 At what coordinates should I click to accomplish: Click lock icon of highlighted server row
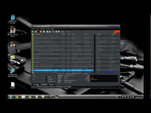point(33,70)
